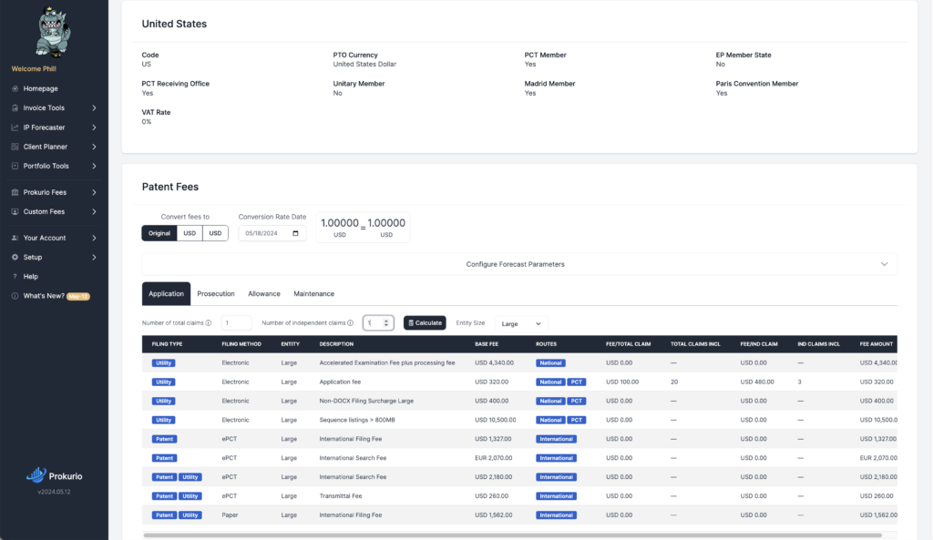Screen dimensions: 933x540
Task: Click the DESCRIPTION column header
Action: (x=336, y=343)
